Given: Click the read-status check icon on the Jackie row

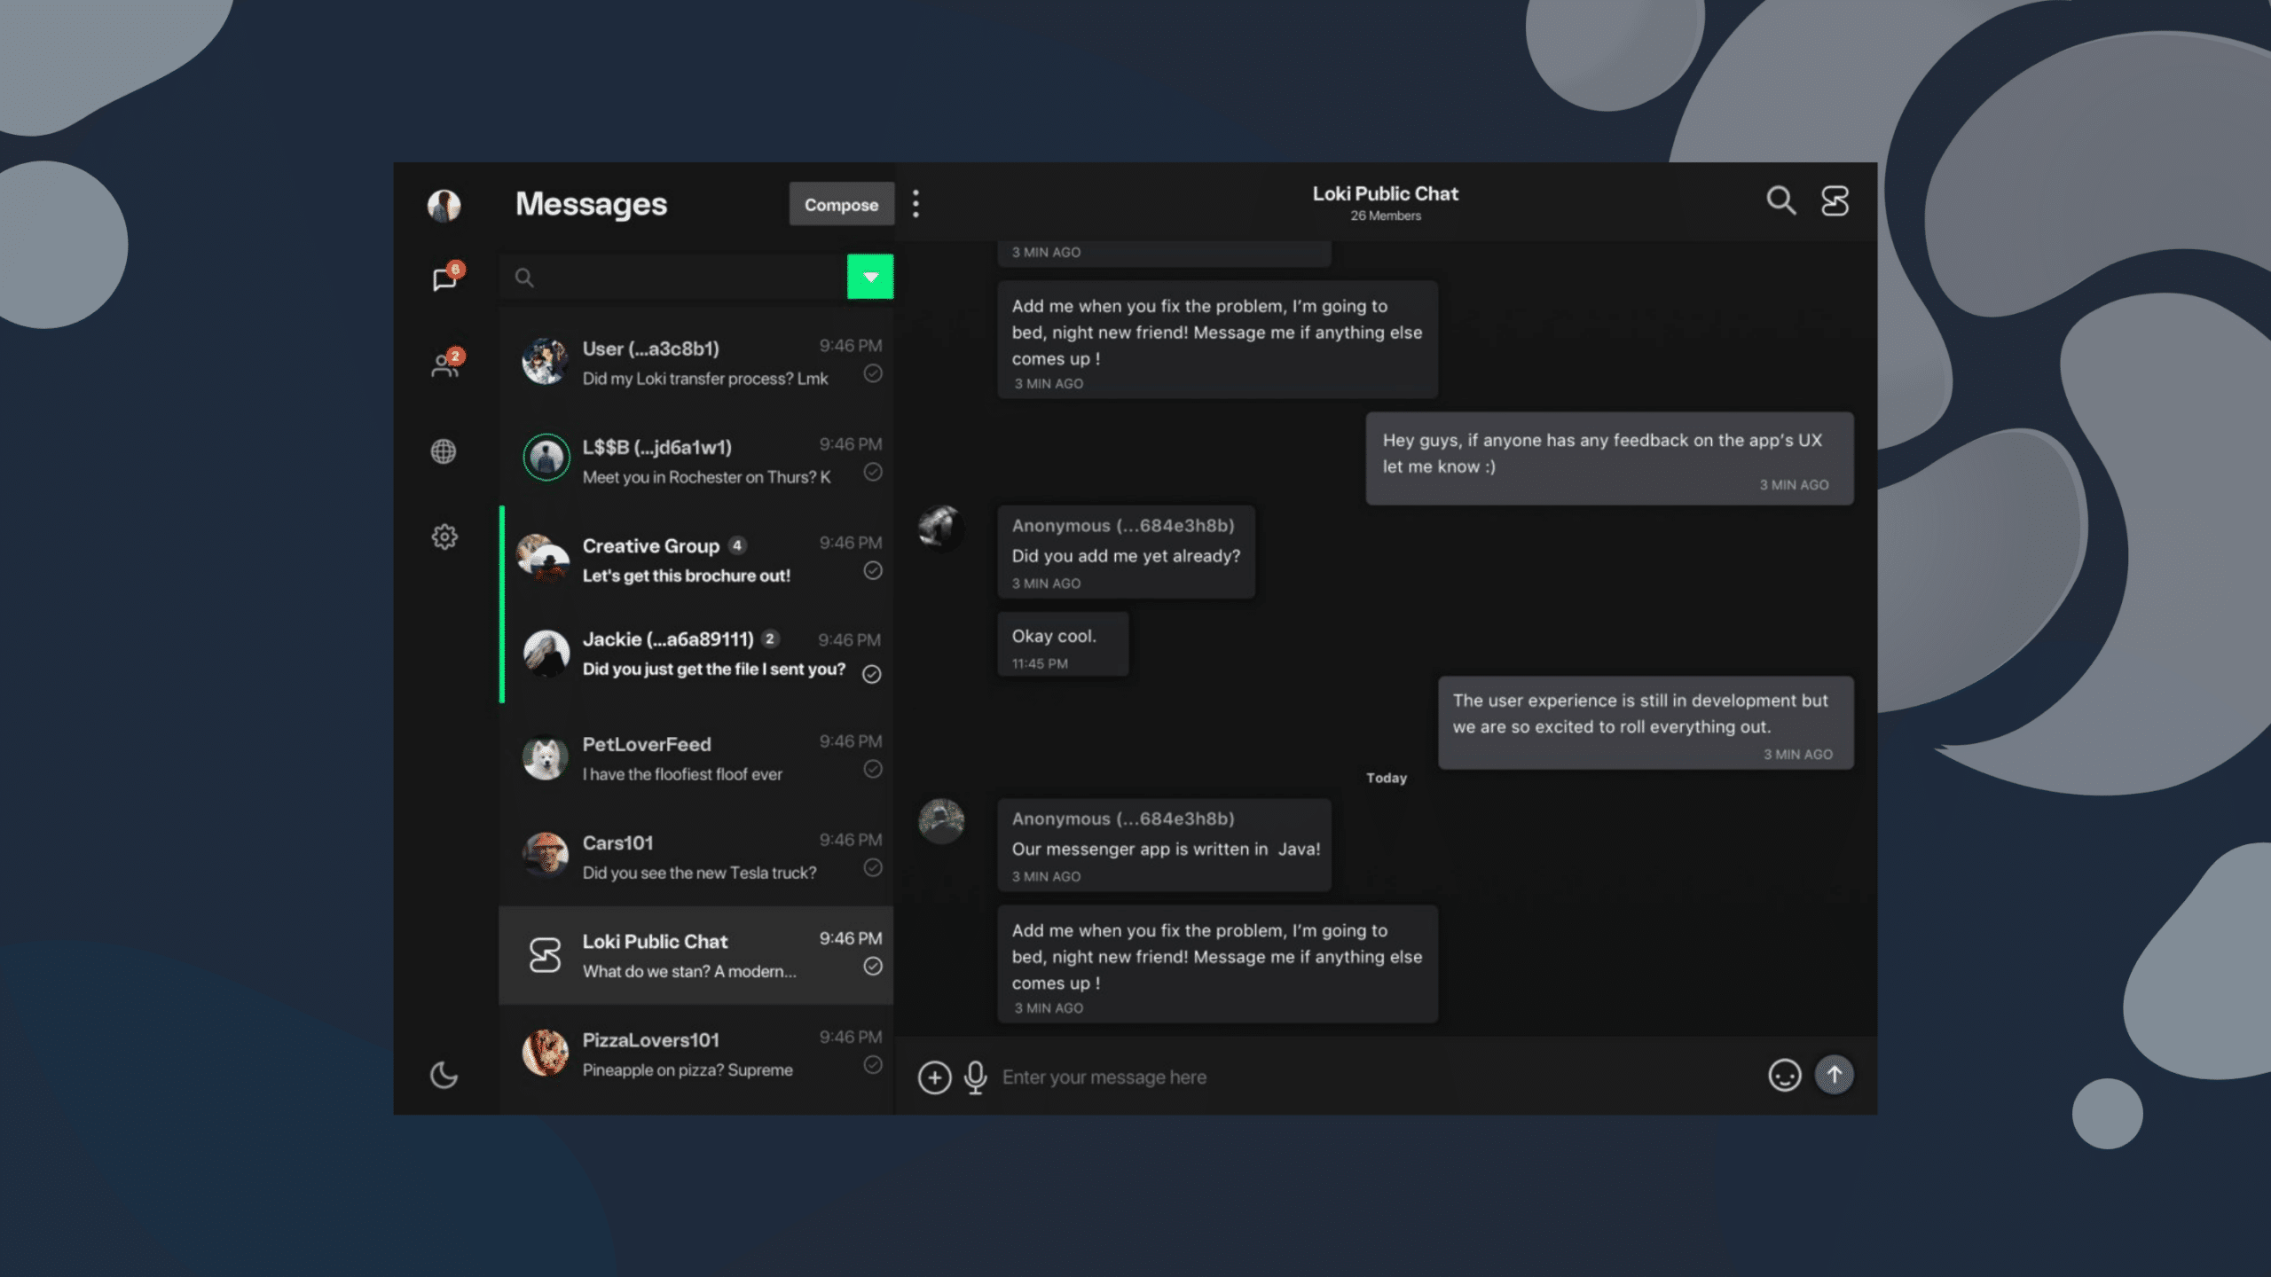Looking at the screenshot, I should coord(872,674).
